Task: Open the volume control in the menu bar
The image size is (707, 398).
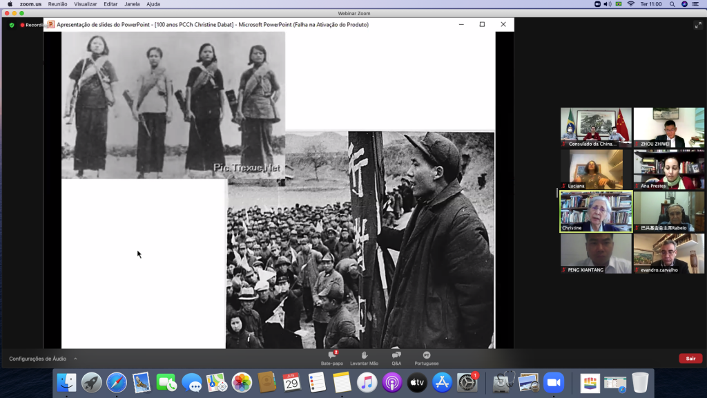Action: pyautogui.click(x=608, y=4)
